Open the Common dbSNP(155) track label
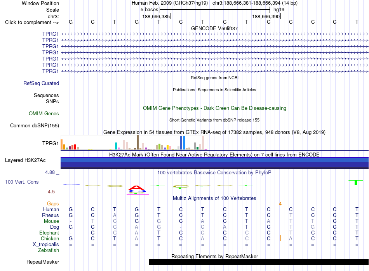 pyautogui.click(x=35, y=126)
